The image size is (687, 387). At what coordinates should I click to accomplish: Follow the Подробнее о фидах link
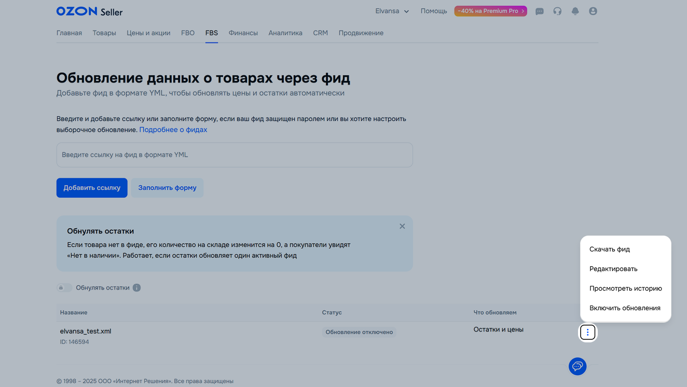click(173, 130)
